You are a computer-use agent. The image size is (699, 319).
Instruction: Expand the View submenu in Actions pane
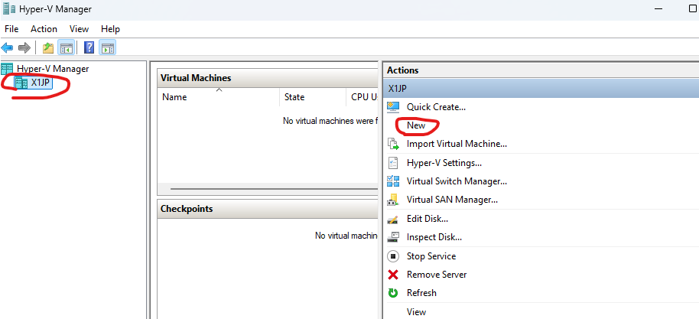(417, 312)
